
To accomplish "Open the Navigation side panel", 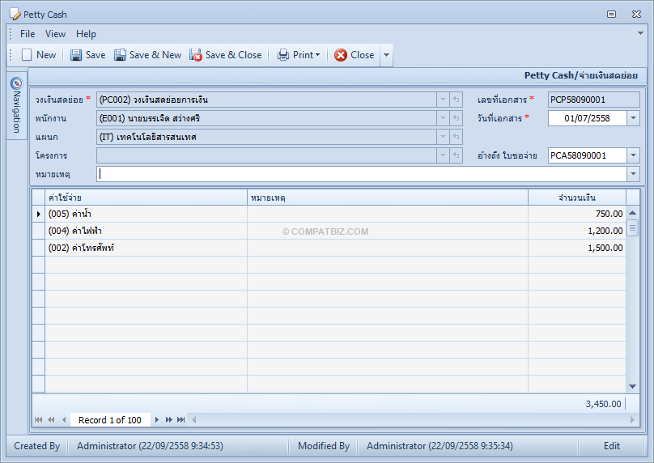I will coord(16,105).
